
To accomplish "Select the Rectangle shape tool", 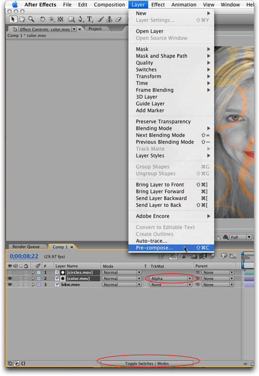I will click(71, 19).
